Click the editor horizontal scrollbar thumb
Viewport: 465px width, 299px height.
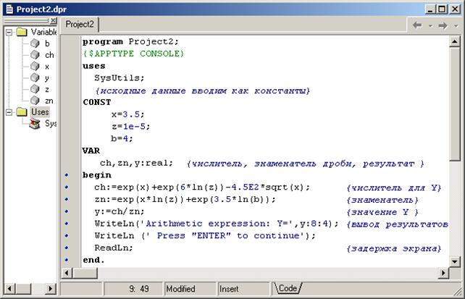tap(85, 273)
